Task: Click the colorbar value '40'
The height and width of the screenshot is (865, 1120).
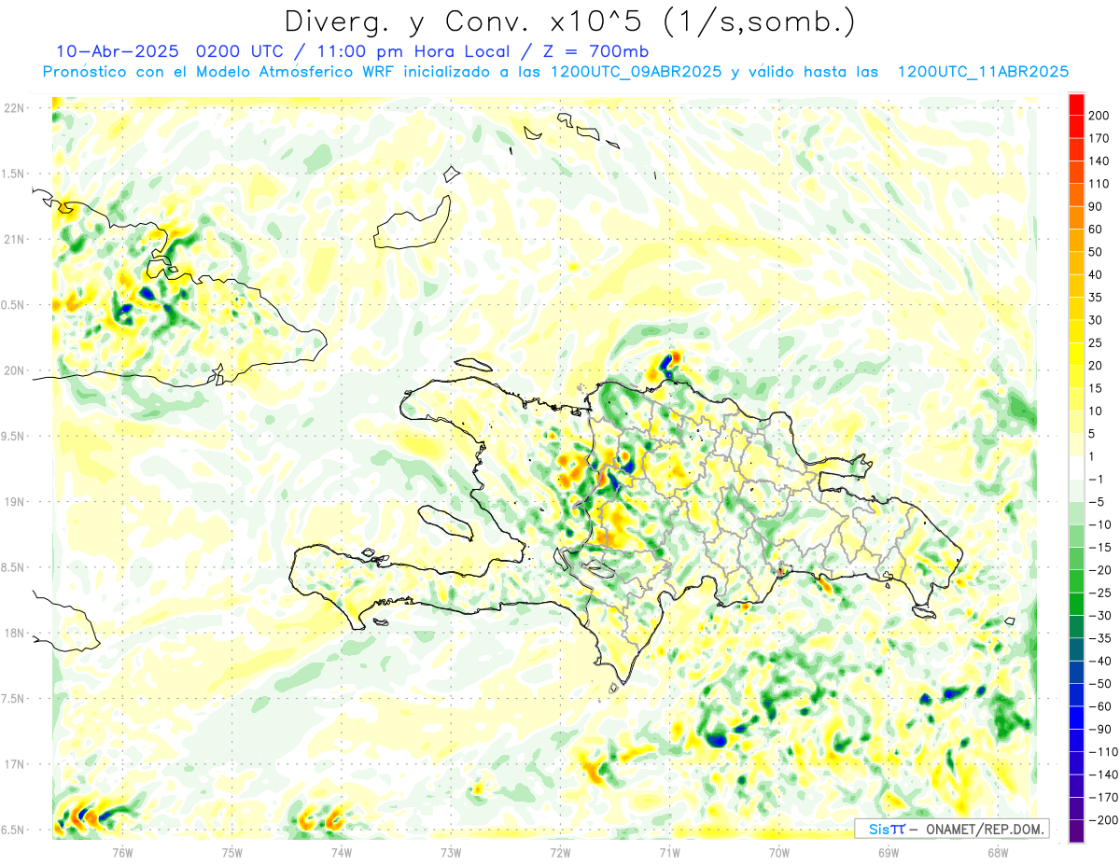Action: tap(1097, 274)
